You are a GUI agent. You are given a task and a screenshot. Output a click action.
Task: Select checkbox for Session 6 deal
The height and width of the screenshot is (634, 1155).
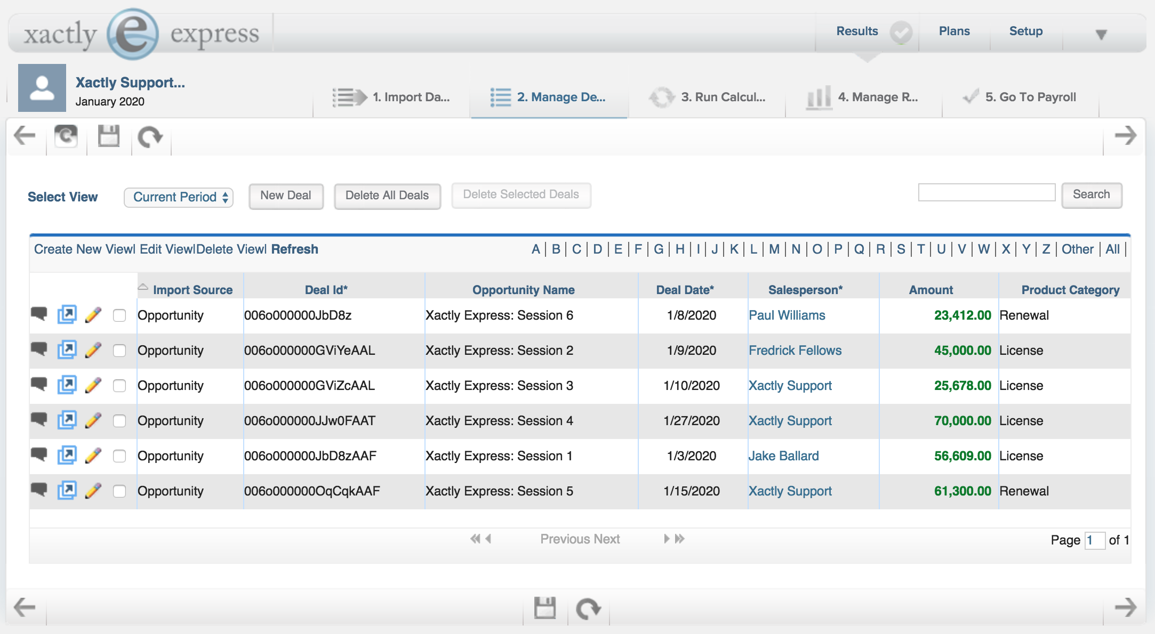(119, 315)
